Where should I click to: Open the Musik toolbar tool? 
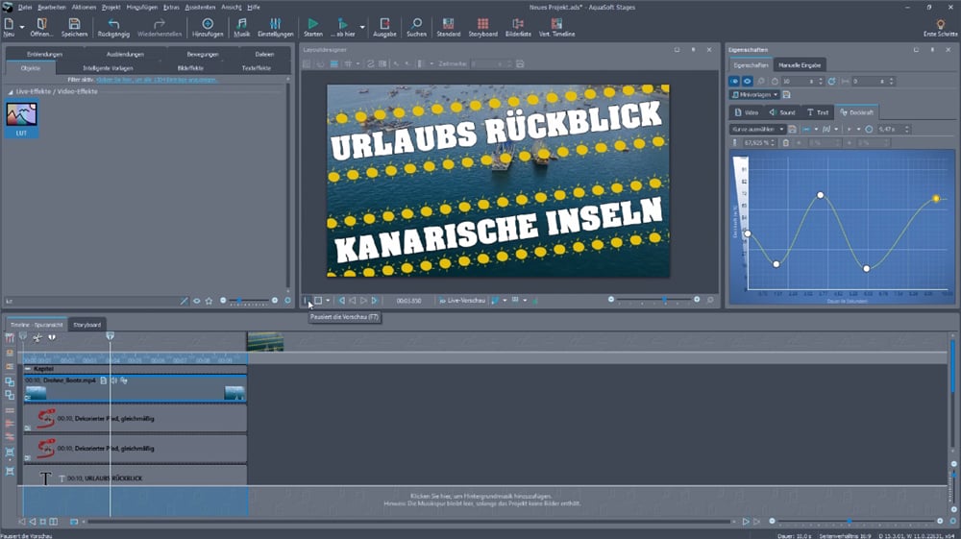click(241, 23)
